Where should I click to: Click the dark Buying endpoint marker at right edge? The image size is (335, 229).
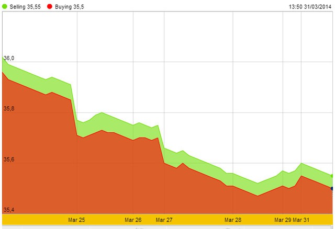[x=332, y=188]
